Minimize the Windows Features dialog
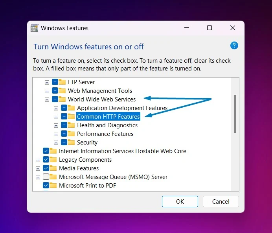This screenshot has height=233, width=272. click(187, 28)
